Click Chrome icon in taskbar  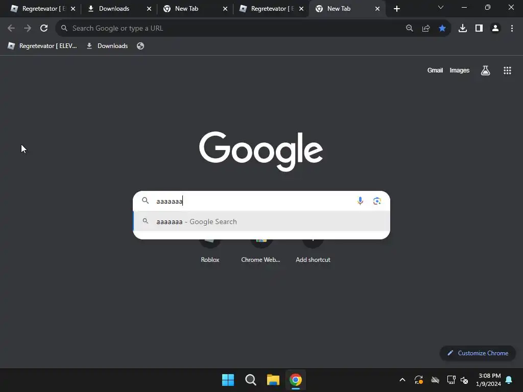(x=296, y=380)
